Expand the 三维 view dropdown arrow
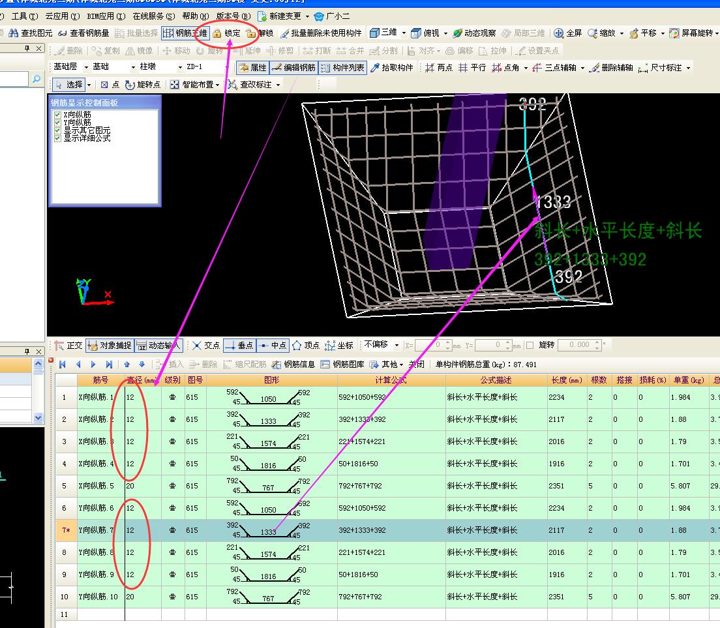720x628 pixels. 404,33
